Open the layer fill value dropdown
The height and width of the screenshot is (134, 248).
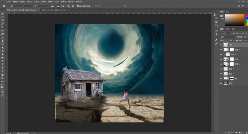[246, 40]
